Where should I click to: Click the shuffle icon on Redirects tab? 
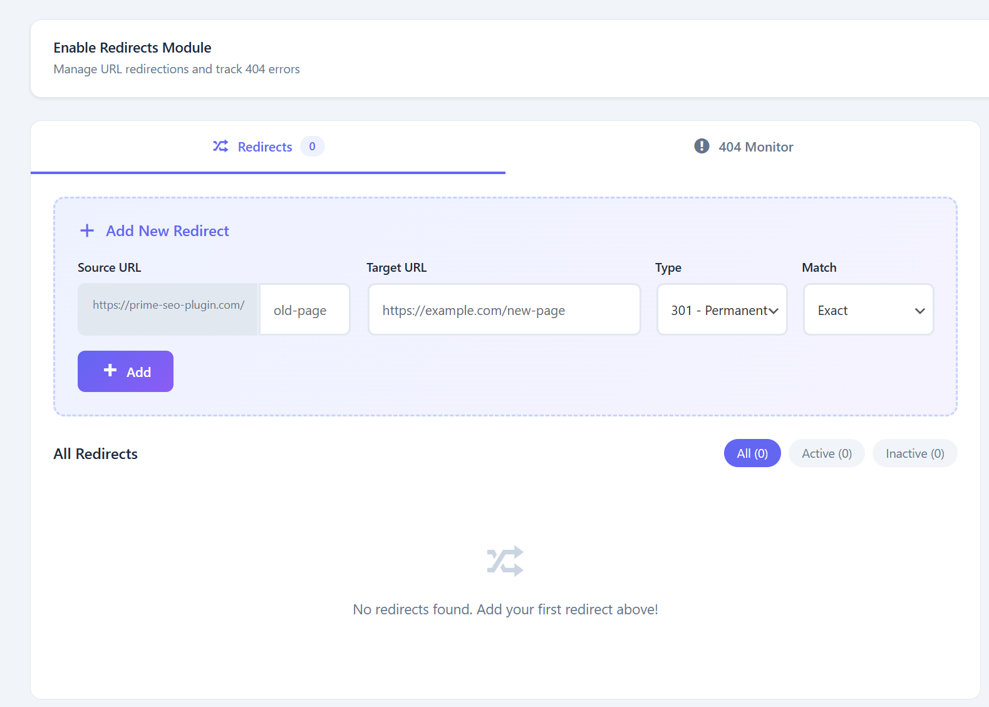[220, 147]
